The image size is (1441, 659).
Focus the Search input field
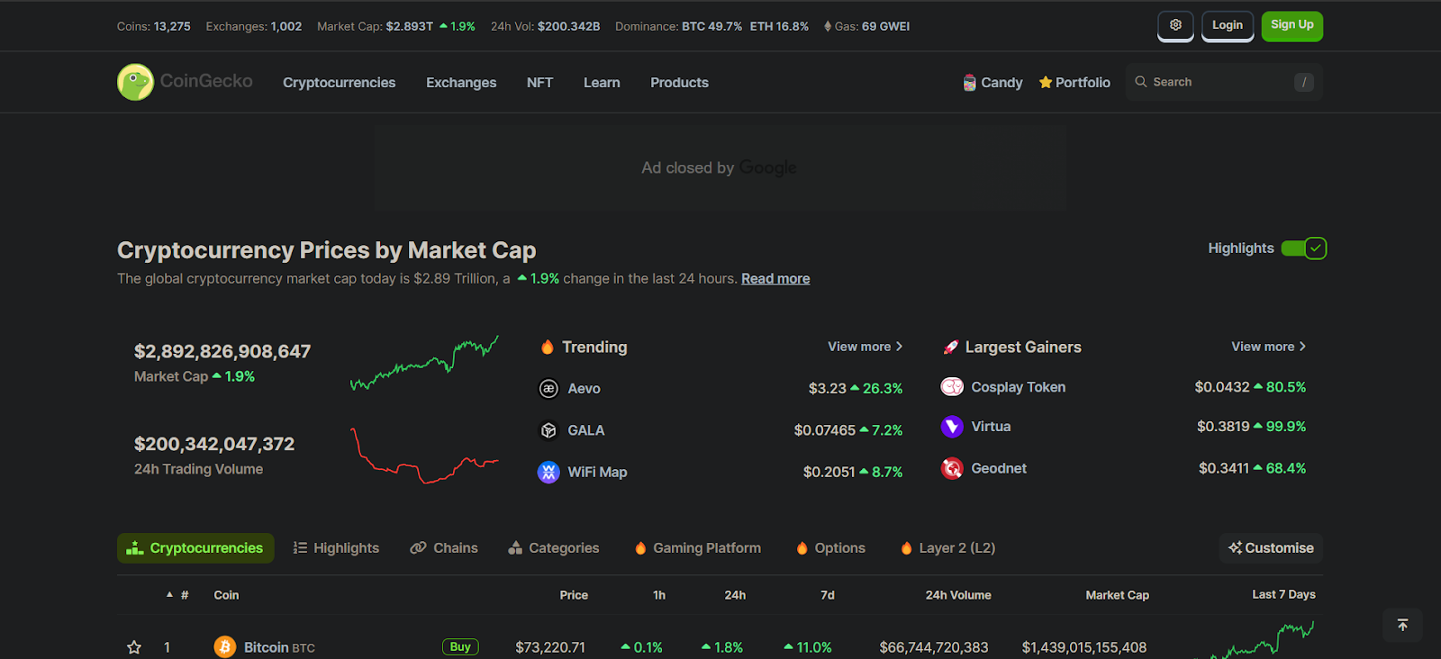[1224, 82]
